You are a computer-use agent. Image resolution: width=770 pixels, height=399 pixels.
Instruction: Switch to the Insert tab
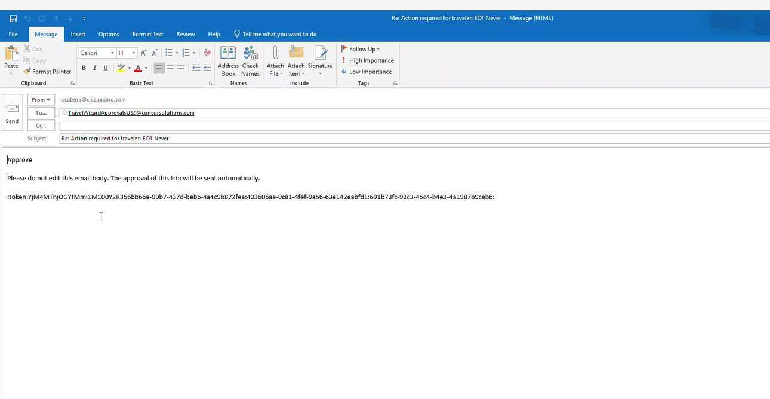pyautogui.click(x=78, y=34)
